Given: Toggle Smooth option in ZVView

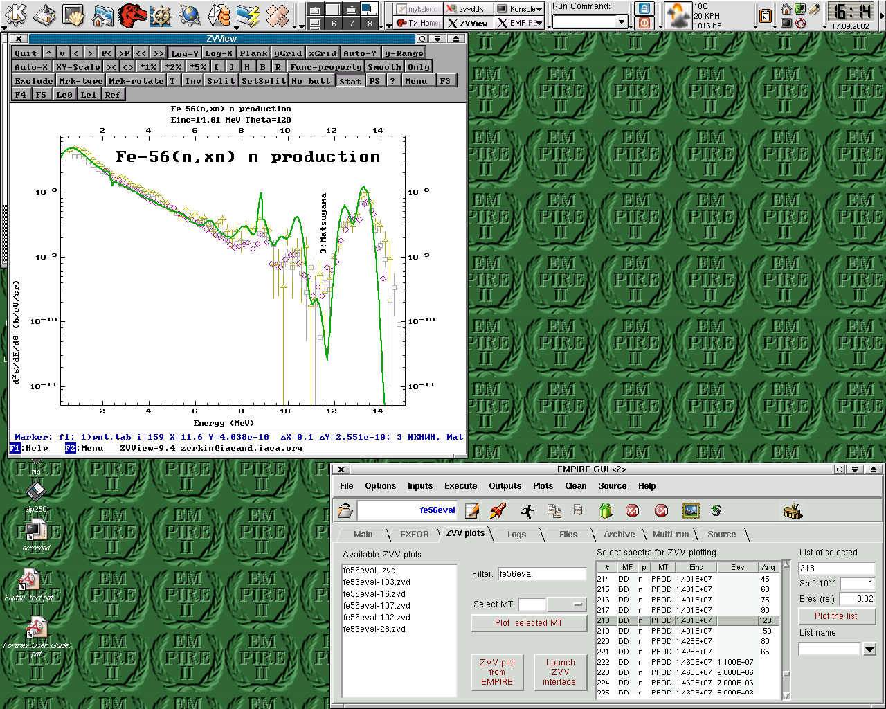Looking at the screenshot, I should pos(385,66).
